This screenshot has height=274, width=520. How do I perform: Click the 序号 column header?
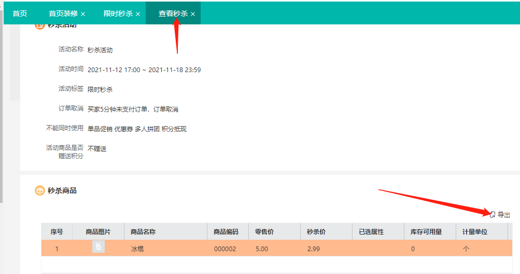(57, 232)
